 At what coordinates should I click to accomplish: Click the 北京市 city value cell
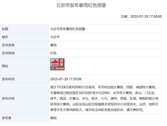pyautogui.click(x=55, y=37)
